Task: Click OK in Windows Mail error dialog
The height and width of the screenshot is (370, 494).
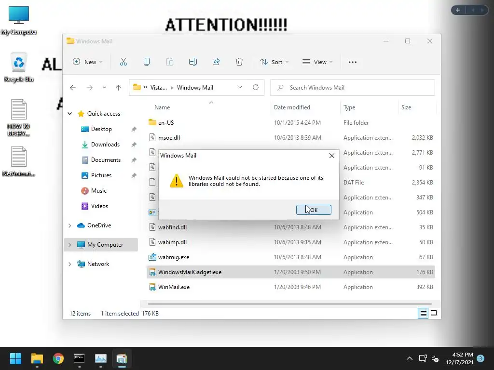Action: 314,210
